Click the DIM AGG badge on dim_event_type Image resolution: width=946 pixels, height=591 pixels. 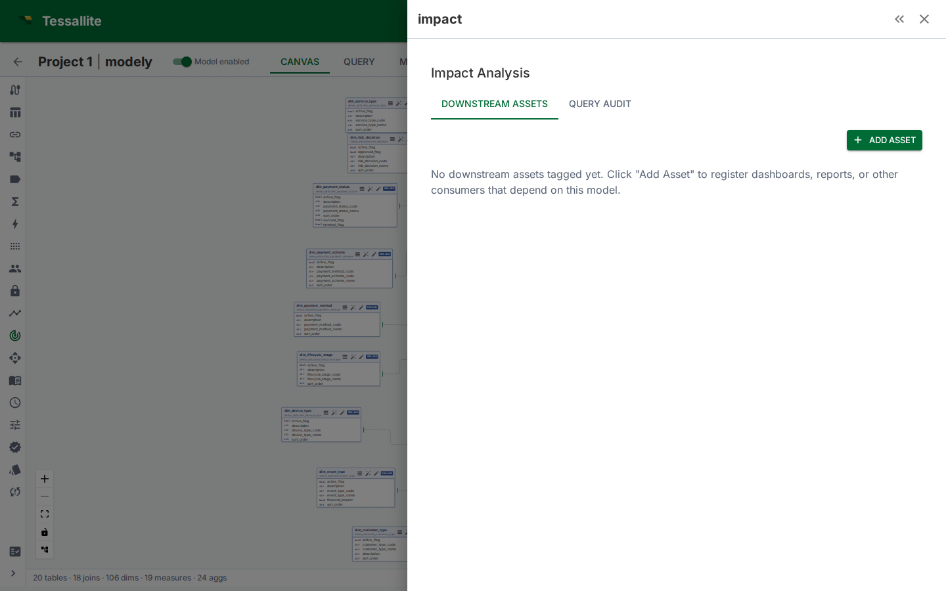387,473
